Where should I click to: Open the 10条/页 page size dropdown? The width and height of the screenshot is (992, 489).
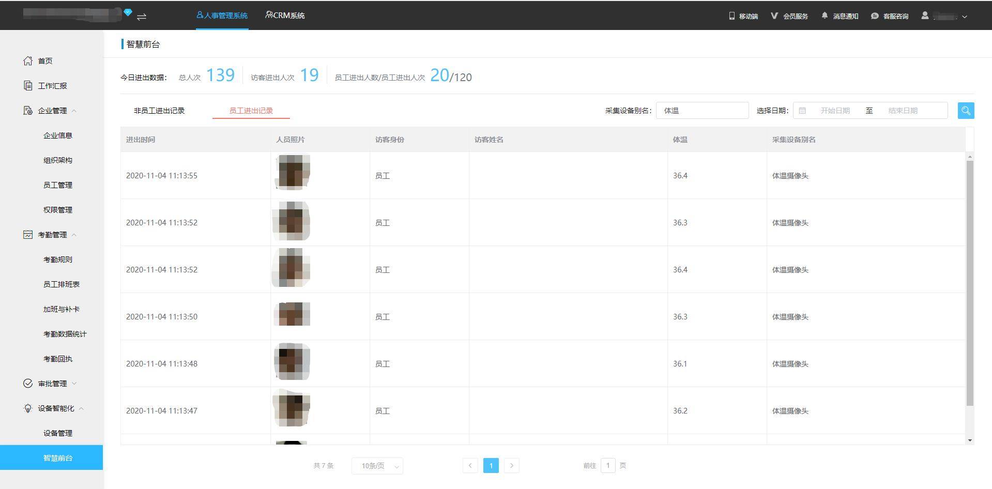[x=377, y=466]
